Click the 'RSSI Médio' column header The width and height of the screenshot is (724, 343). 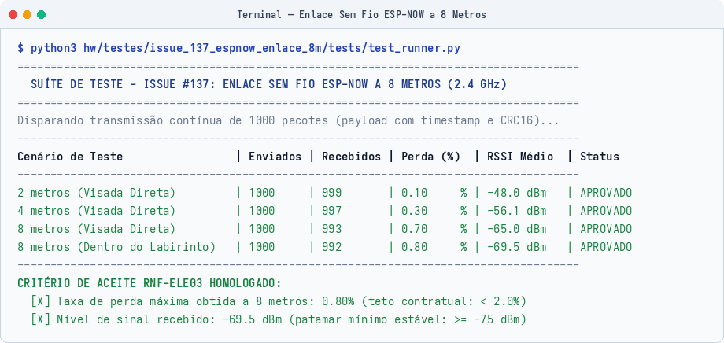520,157
